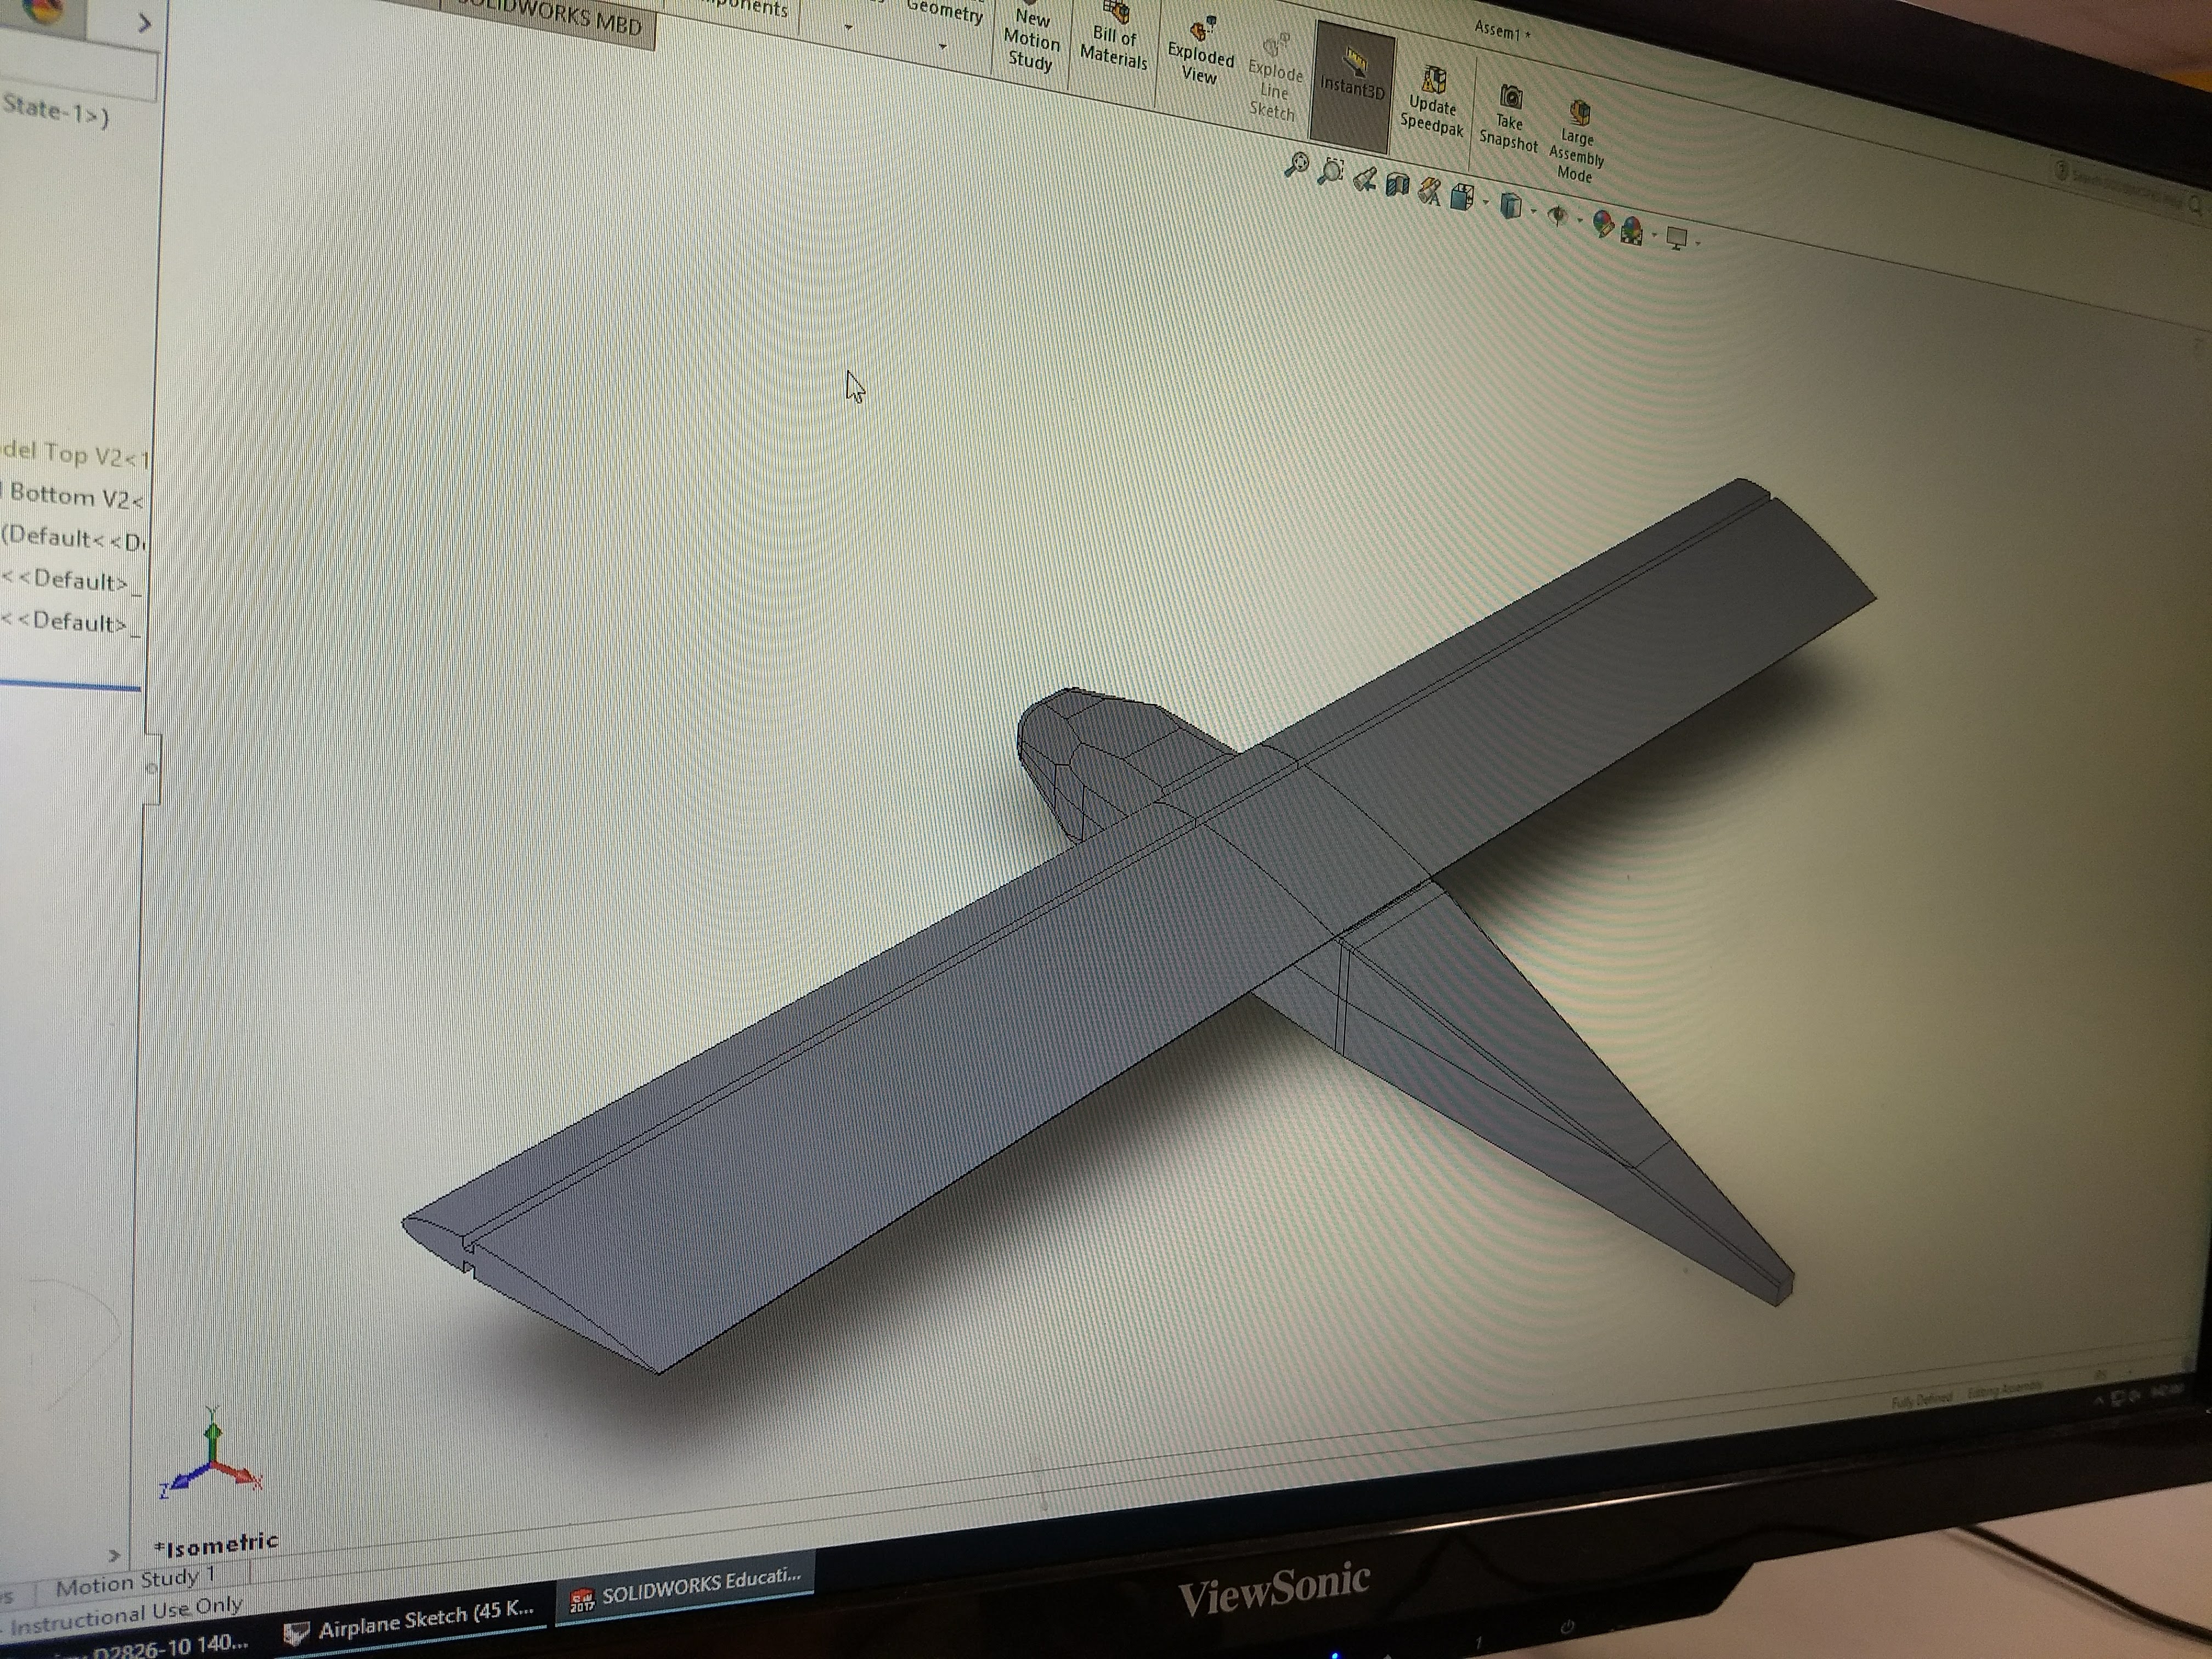2212x1659 pixels.
Task: Switch to Airplane Sketch taskbar window
Action: tap(412, 1620)
